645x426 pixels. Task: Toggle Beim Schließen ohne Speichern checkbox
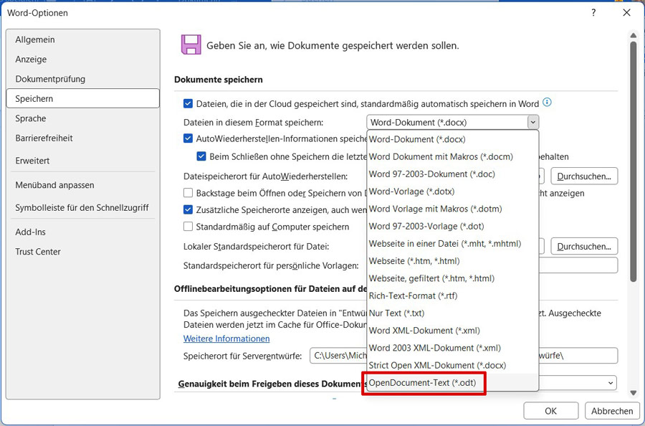(201, 156)
